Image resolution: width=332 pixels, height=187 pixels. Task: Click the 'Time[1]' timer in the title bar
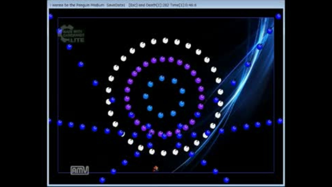[x=183, y=5]
